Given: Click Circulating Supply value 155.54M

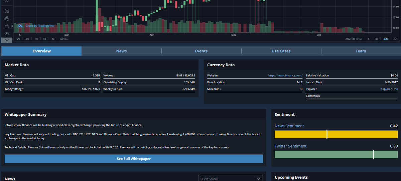Looking at the screenshot, I should (190, 82).
